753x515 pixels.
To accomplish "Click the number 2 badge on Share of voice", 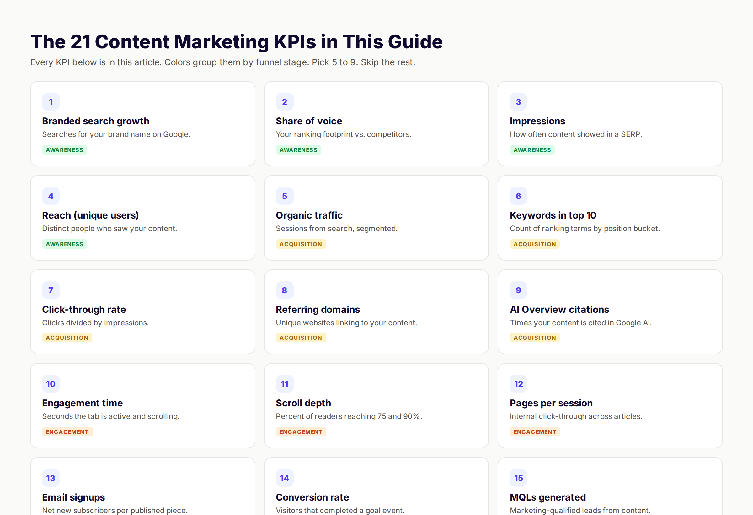I will click(x=285, y=102).
